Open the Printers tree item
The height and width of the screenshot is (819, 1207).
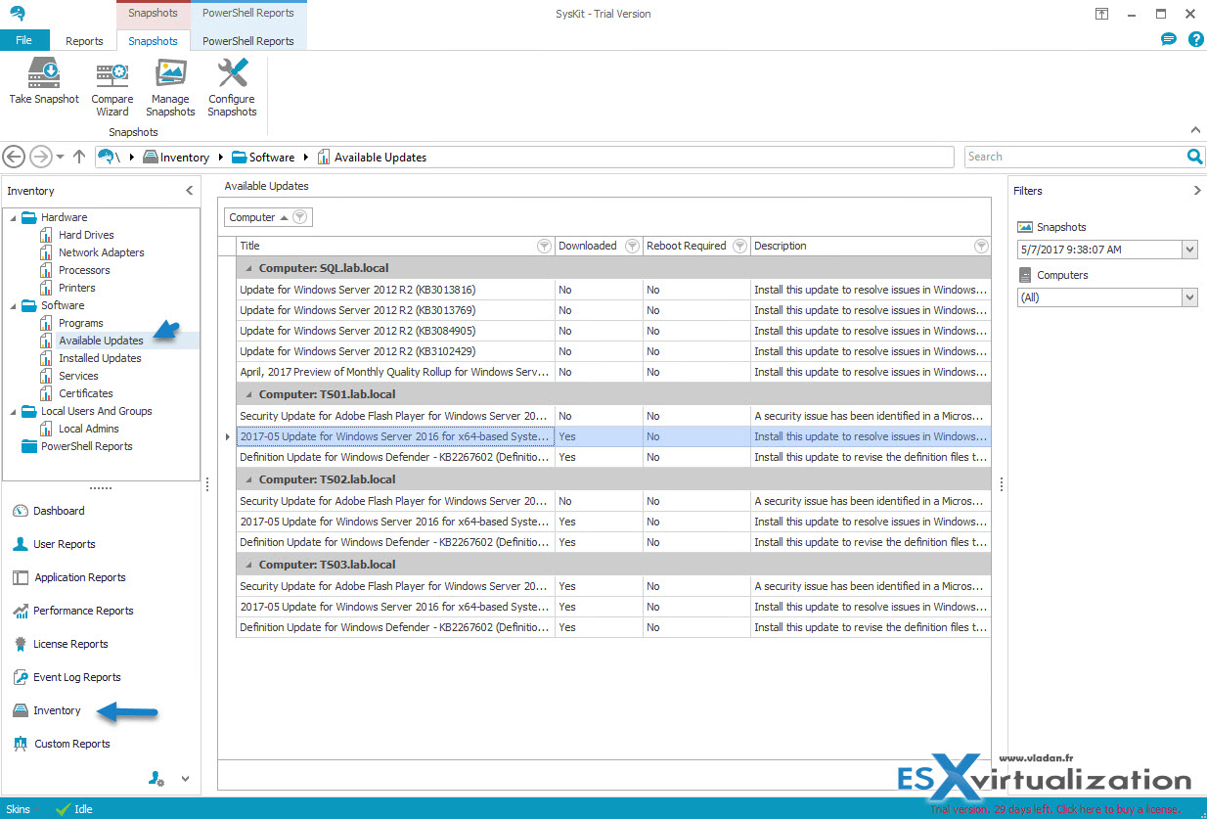[77, 288]
